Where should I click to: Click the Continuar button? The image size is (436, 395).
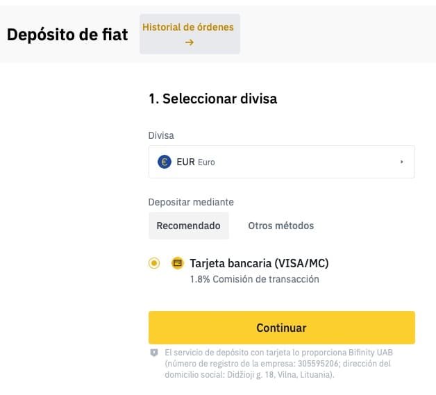(x=282, y=328)
